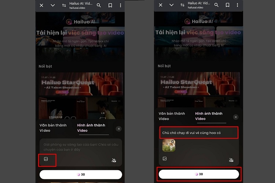Click 'Nổi bật' heading in left screenshot
This screenshot has width=275, height=183.
(45, 66)
